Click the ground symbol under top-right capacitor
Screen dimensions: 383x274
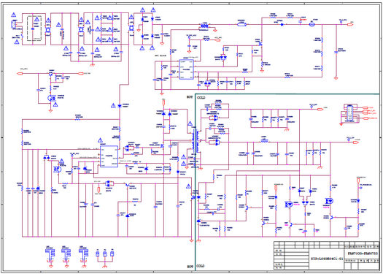(x=336, y=77)
